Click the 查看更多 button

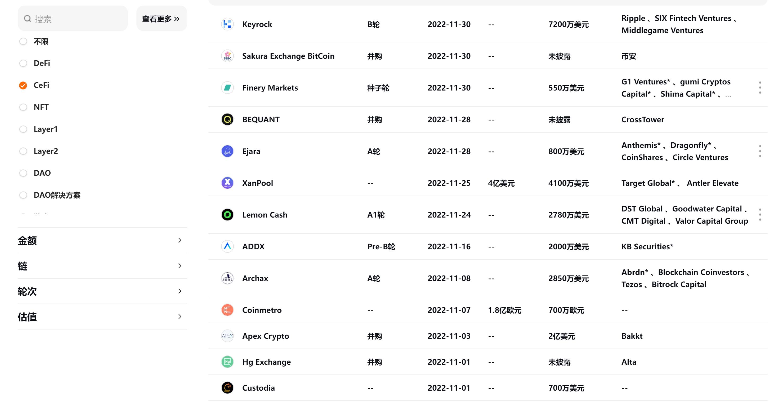pyautogui.click(x=161, y=19)
